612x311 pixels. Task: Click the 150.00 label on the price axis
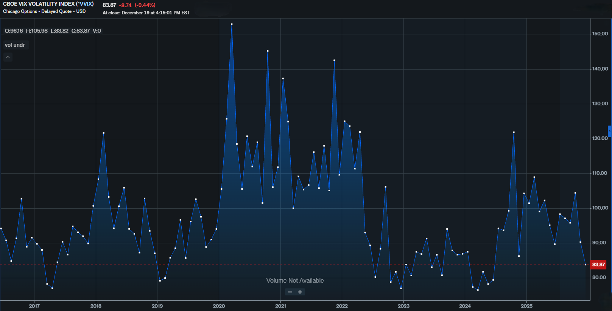(600, 34)
